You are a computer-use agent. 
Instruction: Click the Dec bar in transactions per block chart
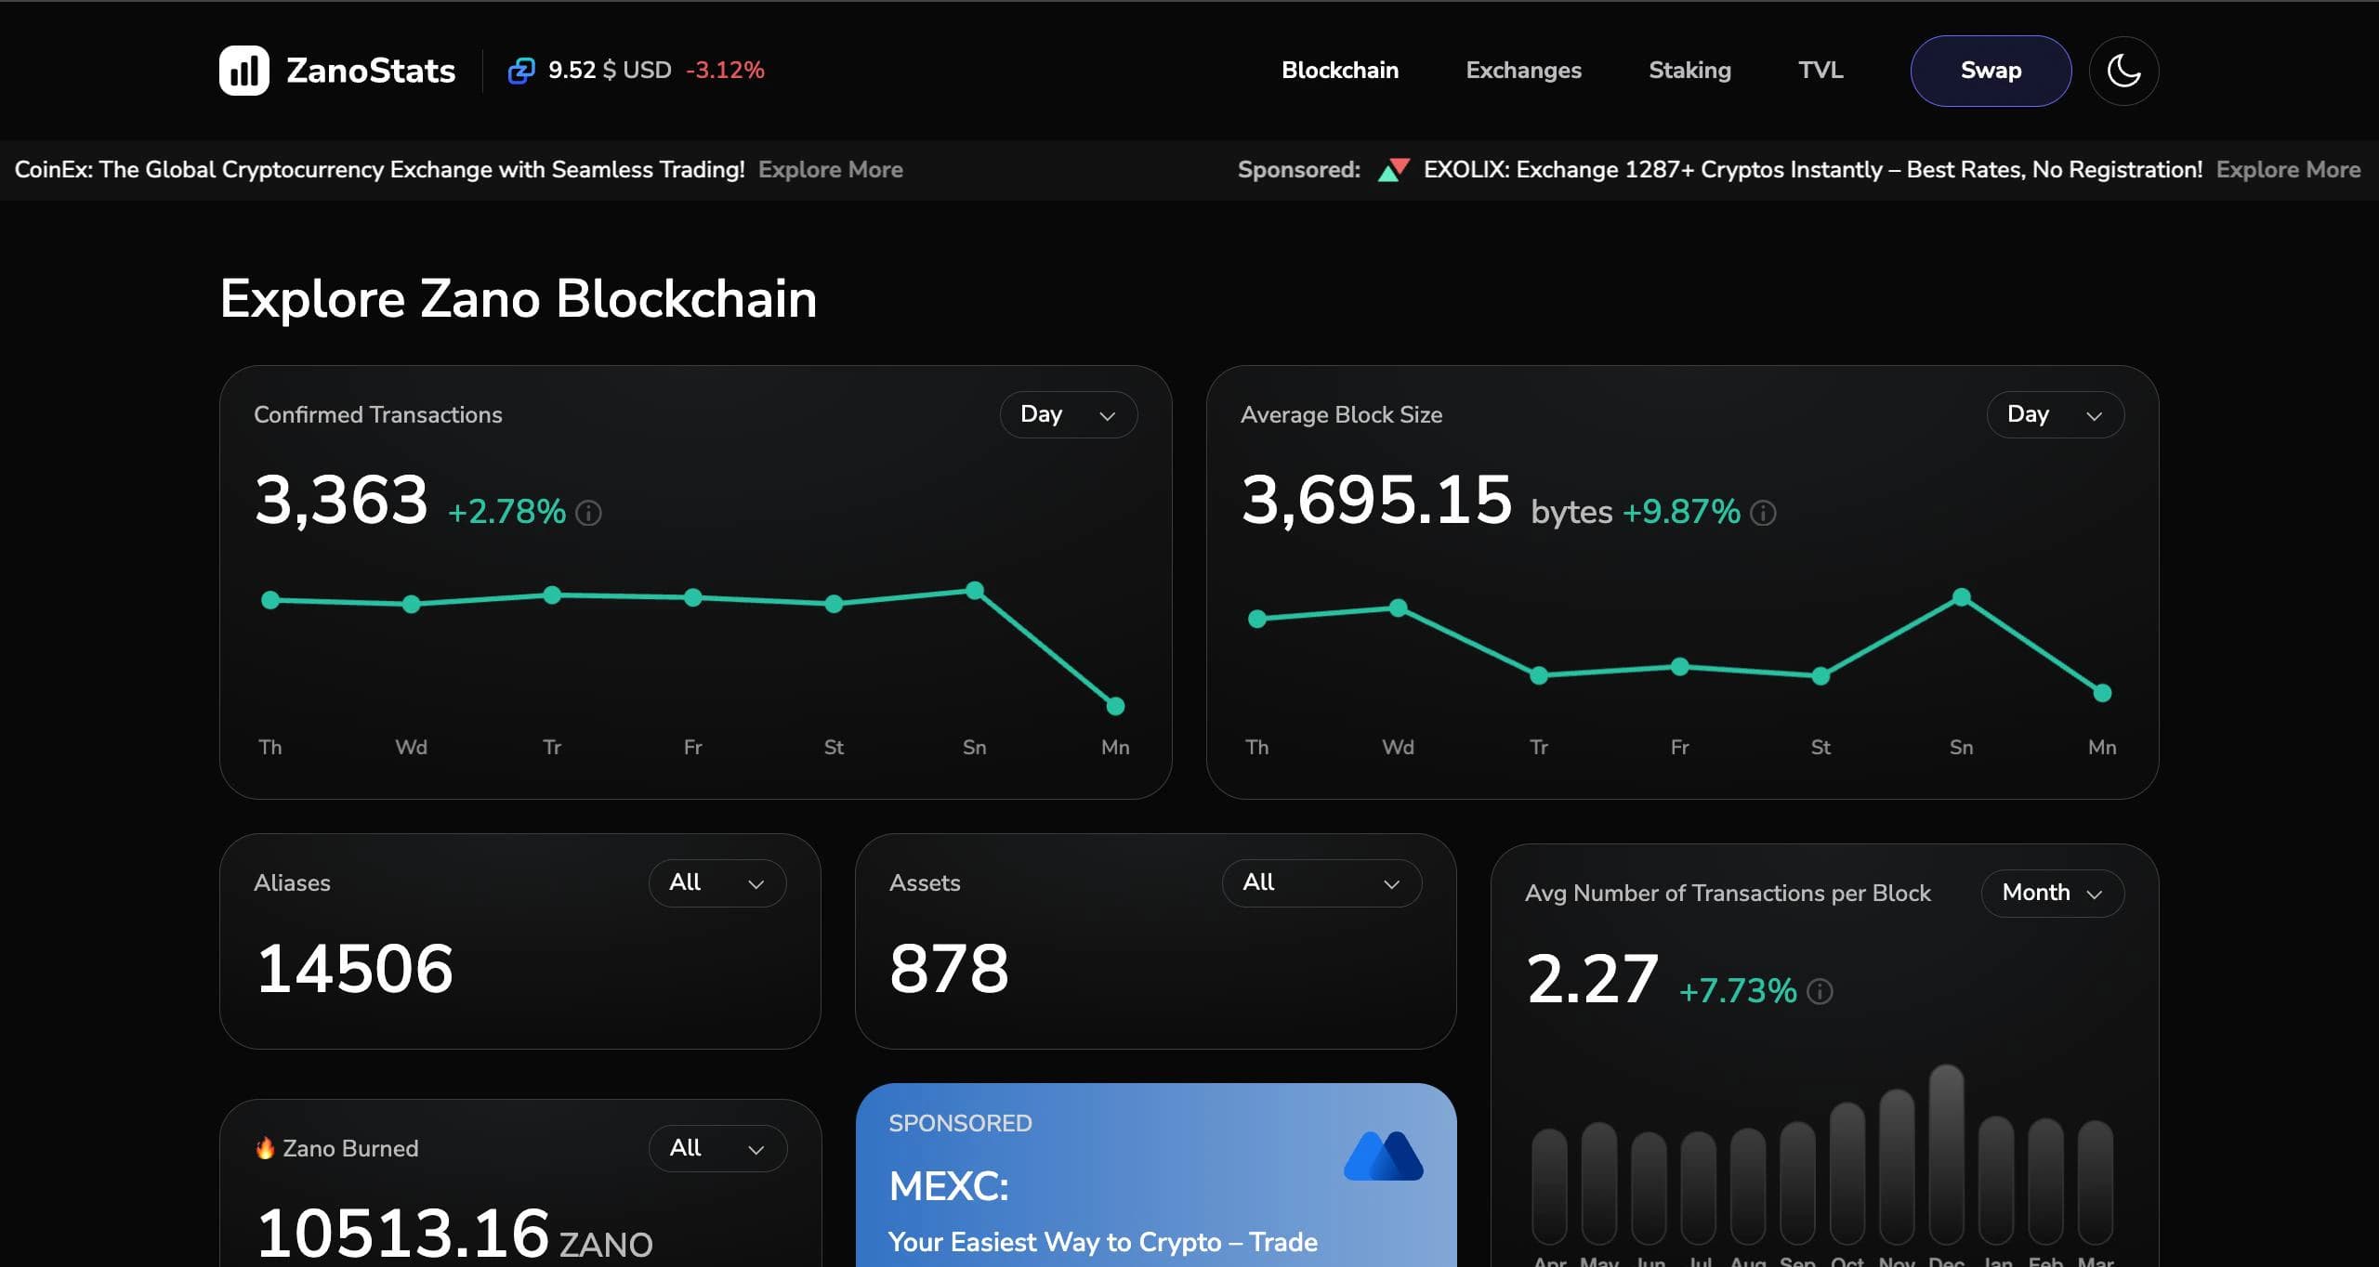pos(1946,1155)
